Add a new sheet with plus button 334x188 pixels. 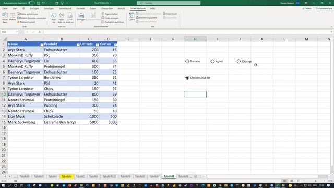pyautogui.click(x=195, y=177)
